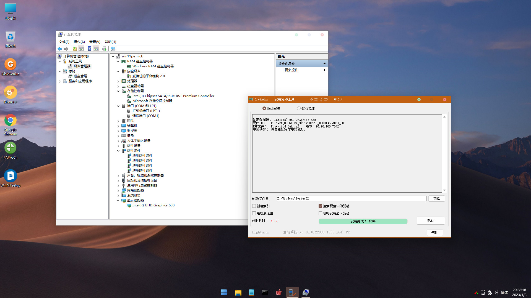This screenshot has width=531, height=298.
Task: Click the Drvindex taskbar icon
Action: [x=292, y=292]
